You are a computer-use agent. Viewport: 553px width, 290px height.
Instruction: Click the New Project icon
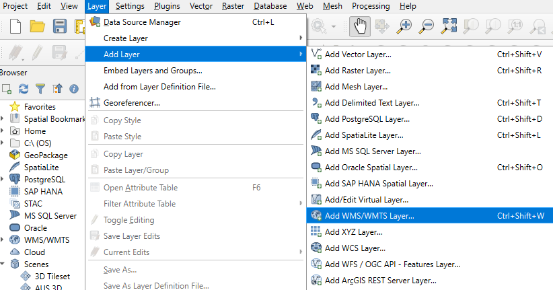15,26
